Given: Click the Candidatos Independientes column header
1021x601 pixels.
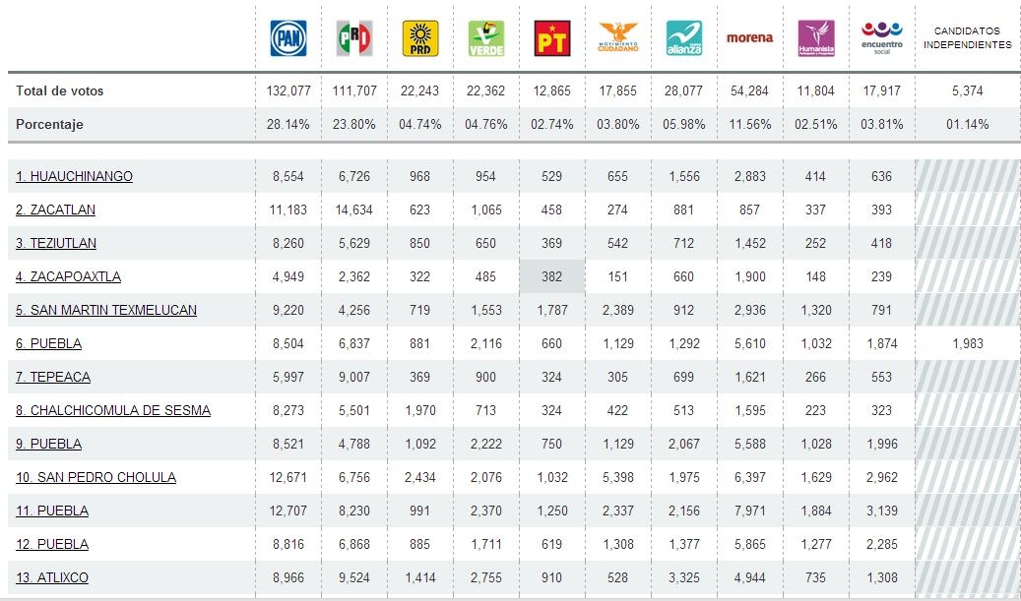Looking at the screenshot, I should (968, 37).
